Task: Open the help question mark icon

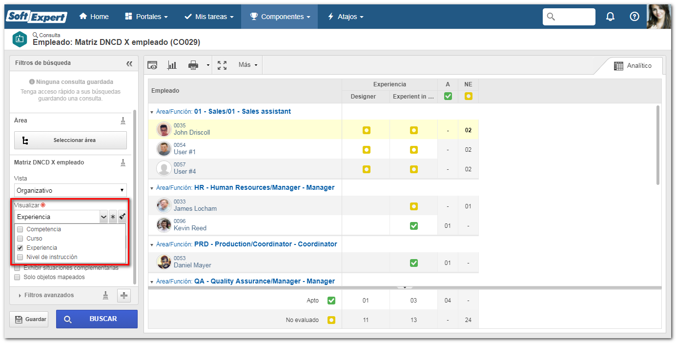Action: 635,17
